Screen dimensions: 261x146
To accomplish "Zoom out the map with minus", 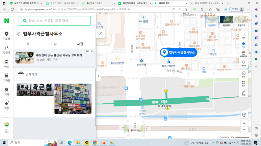I will [x=244, y=130].
